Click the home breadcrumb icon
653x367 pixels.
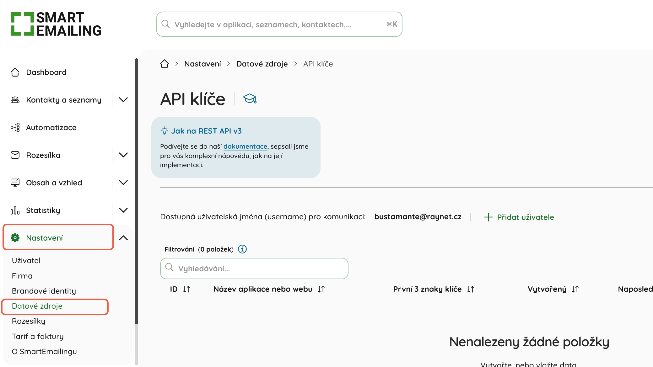165,64
